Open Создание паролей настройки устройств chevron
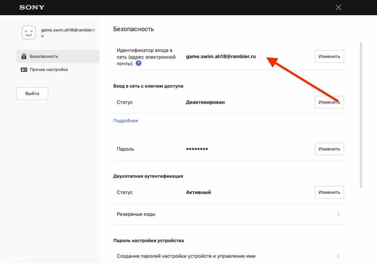The height and width of the screenshot is (263, 377). tap(338, 256)
